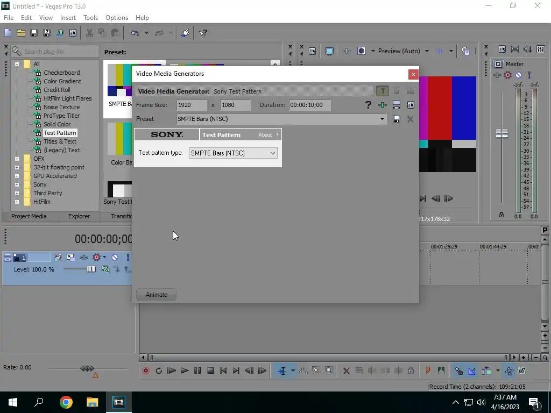Click the question mark help icon in the dialog
The width and height of the screenshot is (551, 413).
click(368, 105)
